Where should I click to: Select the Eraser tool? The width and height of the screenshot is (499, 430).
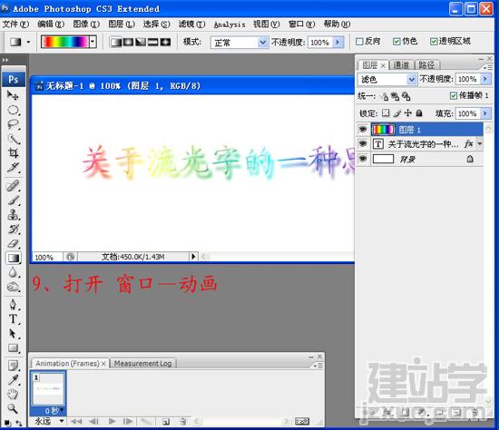coord(13,244)
